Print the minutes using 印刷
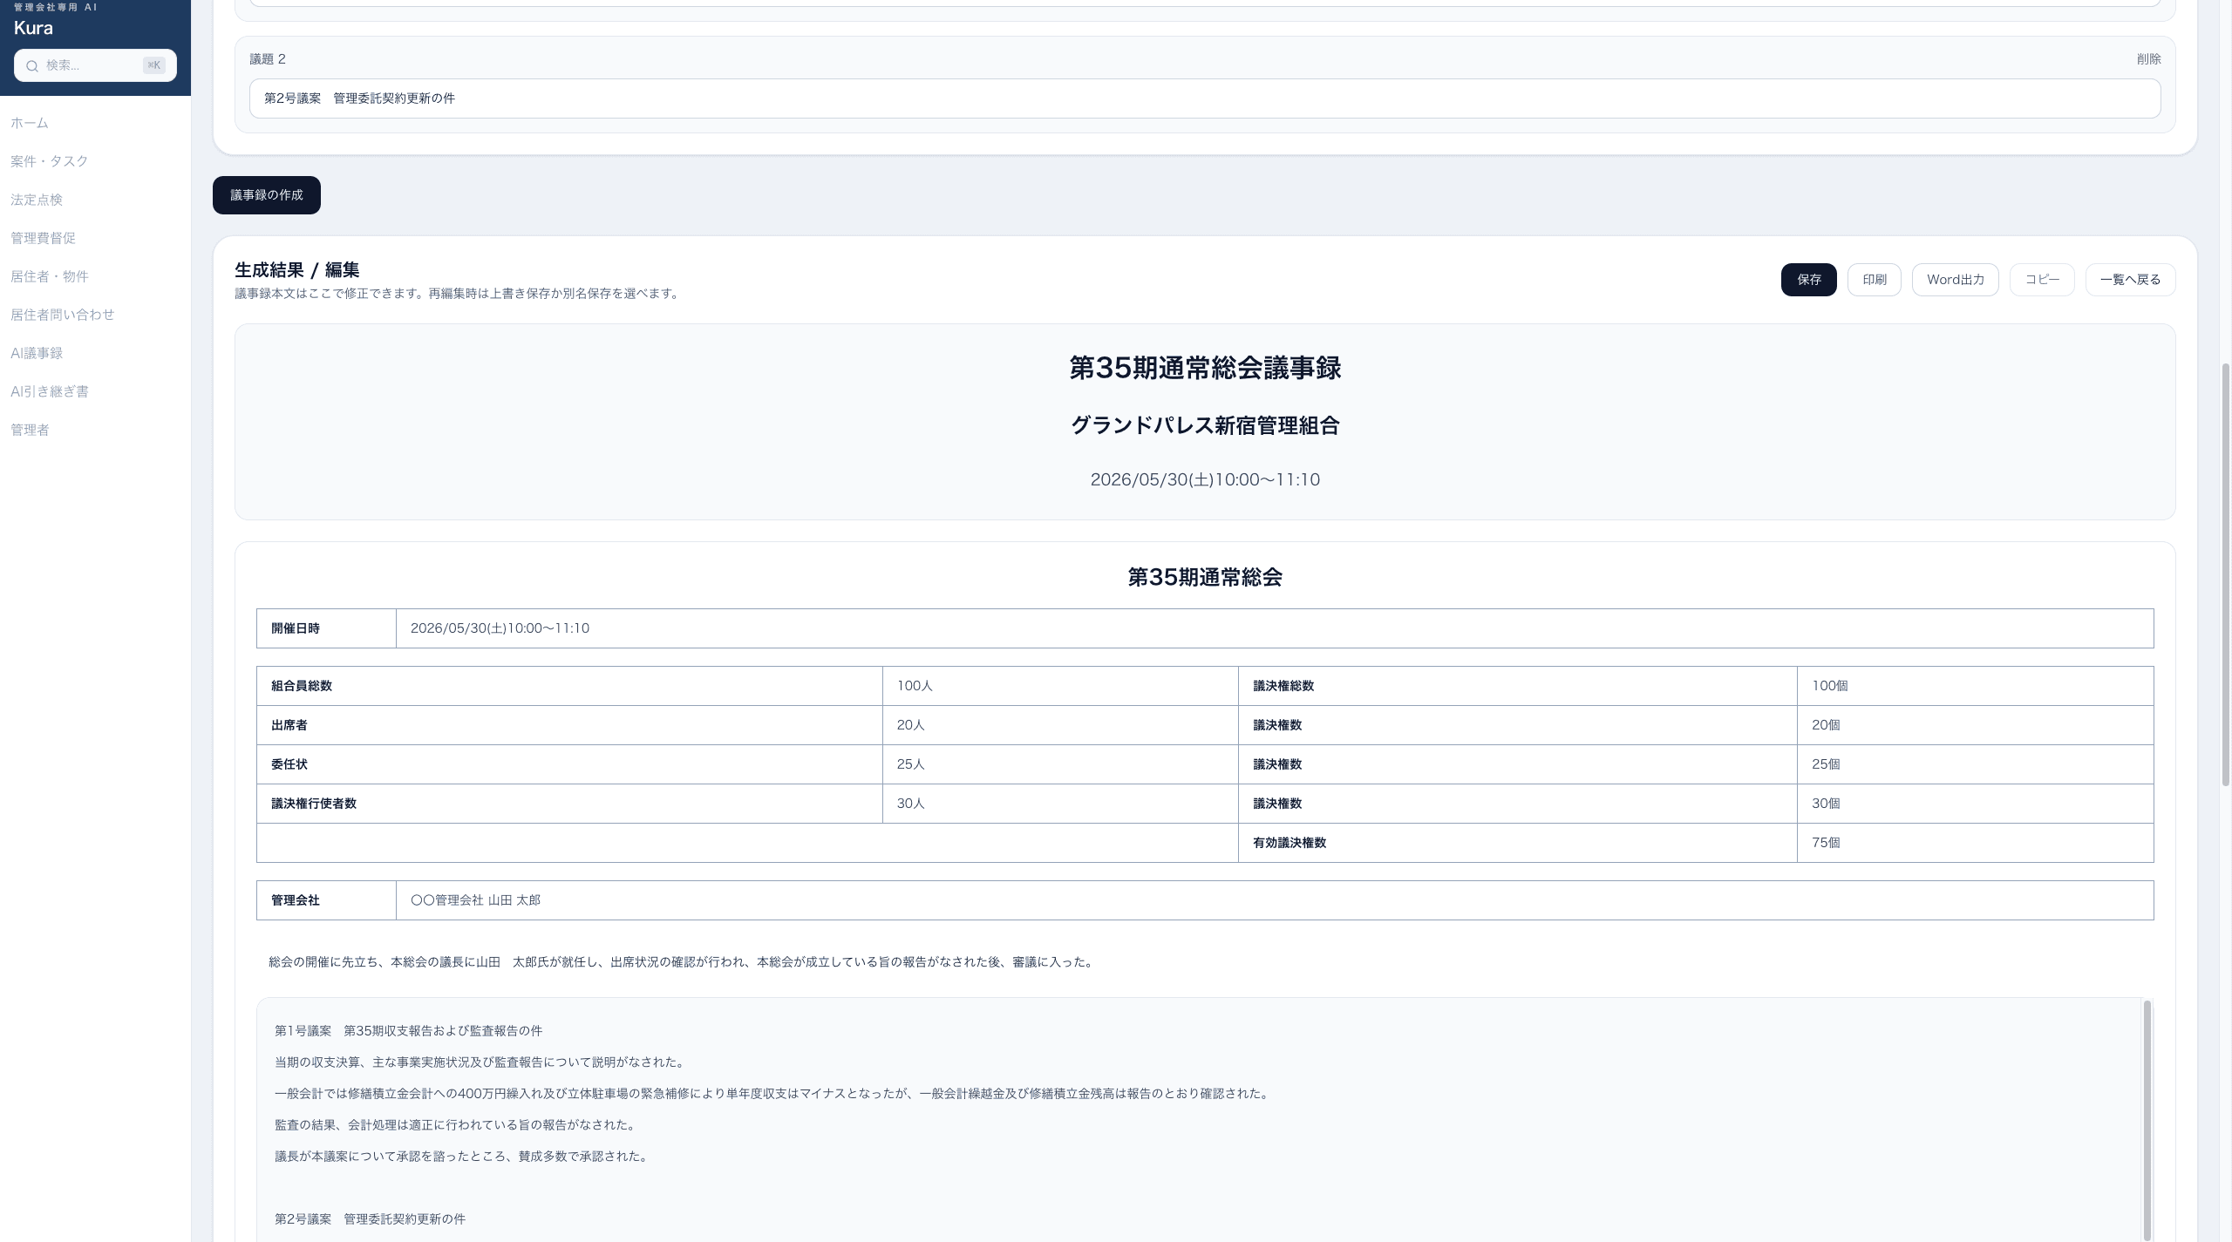 point(1875,280)
